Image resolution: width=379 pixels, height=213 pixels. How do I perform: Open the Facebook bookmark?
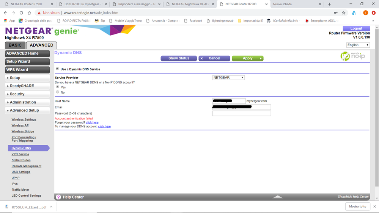pos(193,21)
